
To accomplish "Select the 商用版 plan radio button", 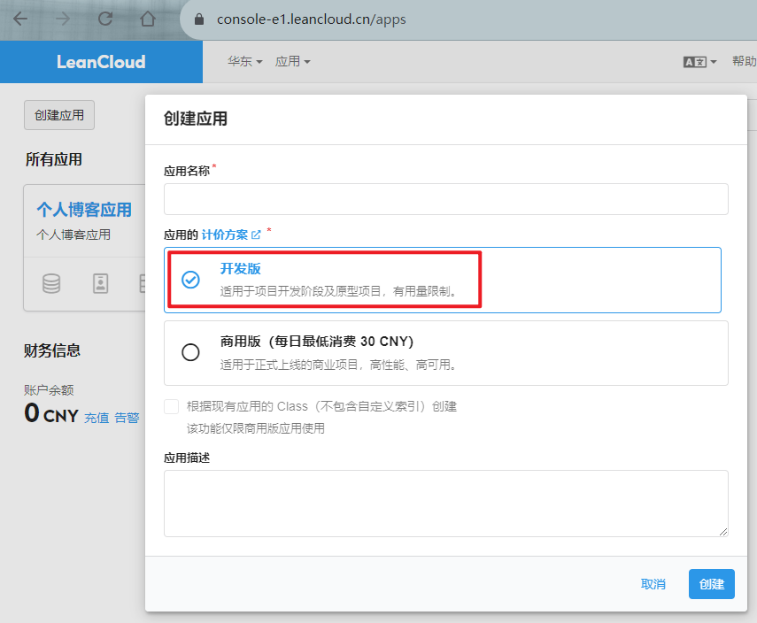I will [x=190, y=352].
